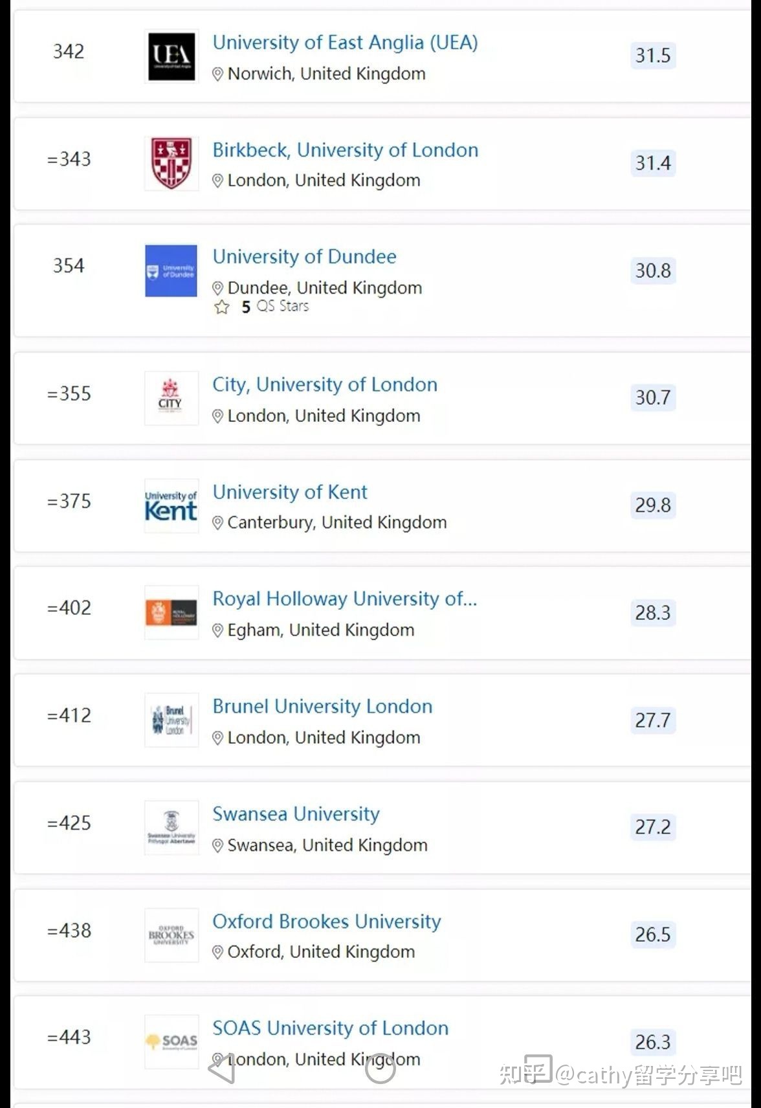Image resolution: width=761 pixels, height=1108 pixels.
Task: Click the SOAS tree logo
Action: point(171,1041)
